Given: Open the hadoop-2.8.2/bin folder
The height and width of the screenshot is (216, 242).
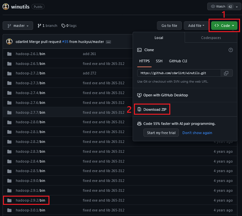Looking at the screenshot, I should pos(30,142).
